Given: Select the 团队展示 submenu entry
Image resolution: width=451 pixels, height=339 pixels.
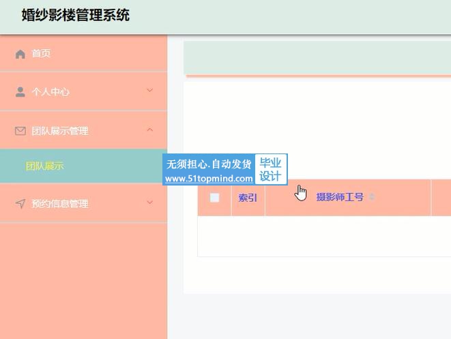Looking at the screenshot, I should [45, 166].
